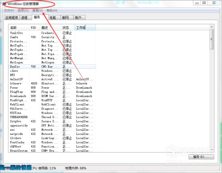Select the DcomLaunch service name
Screen dimensions: 222x173
click(18, 96)
